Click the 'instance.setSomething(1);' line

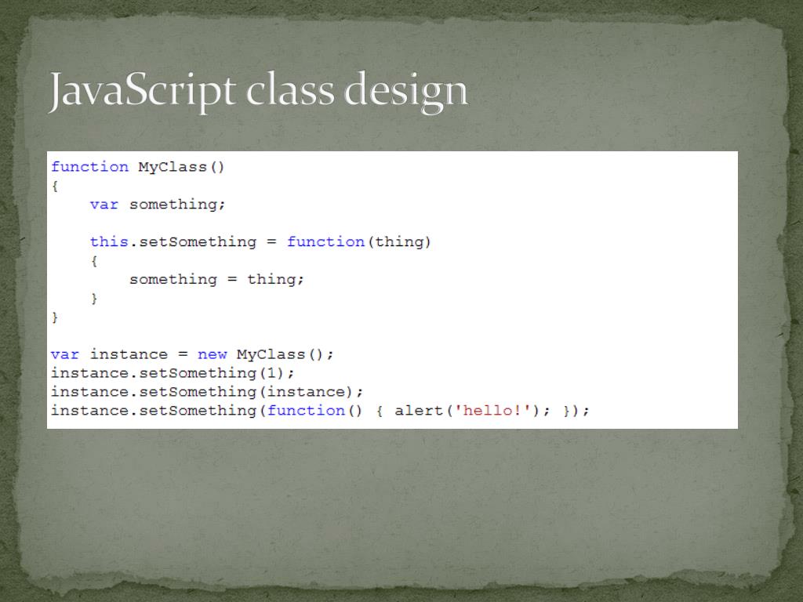[173, 373]
